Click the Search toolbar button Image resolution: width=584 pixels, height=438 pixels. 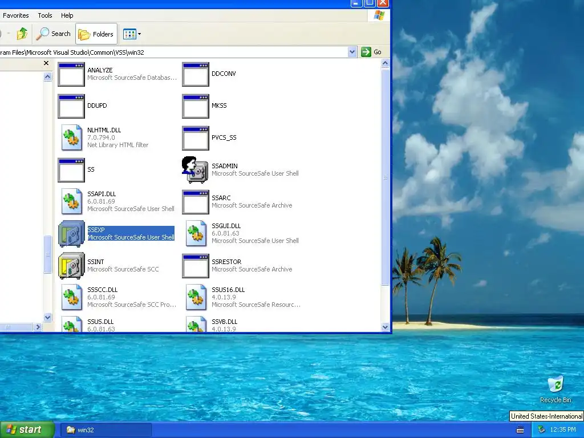click(x=53, y=34)
